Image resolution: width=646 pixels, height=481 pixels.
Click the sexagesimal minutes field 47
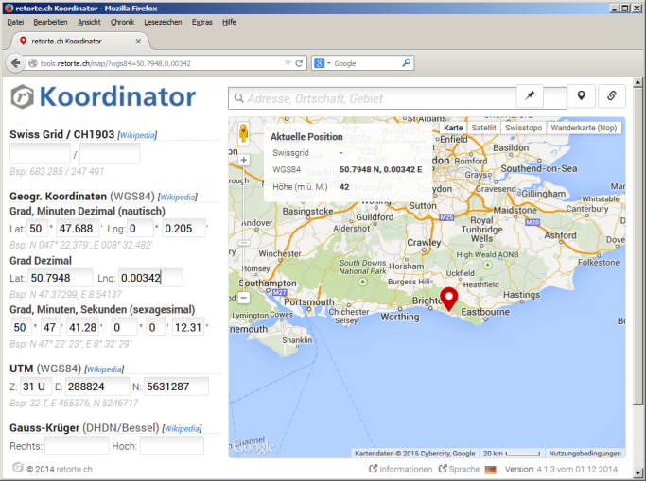pyautogui.click(x=51, y=328)
